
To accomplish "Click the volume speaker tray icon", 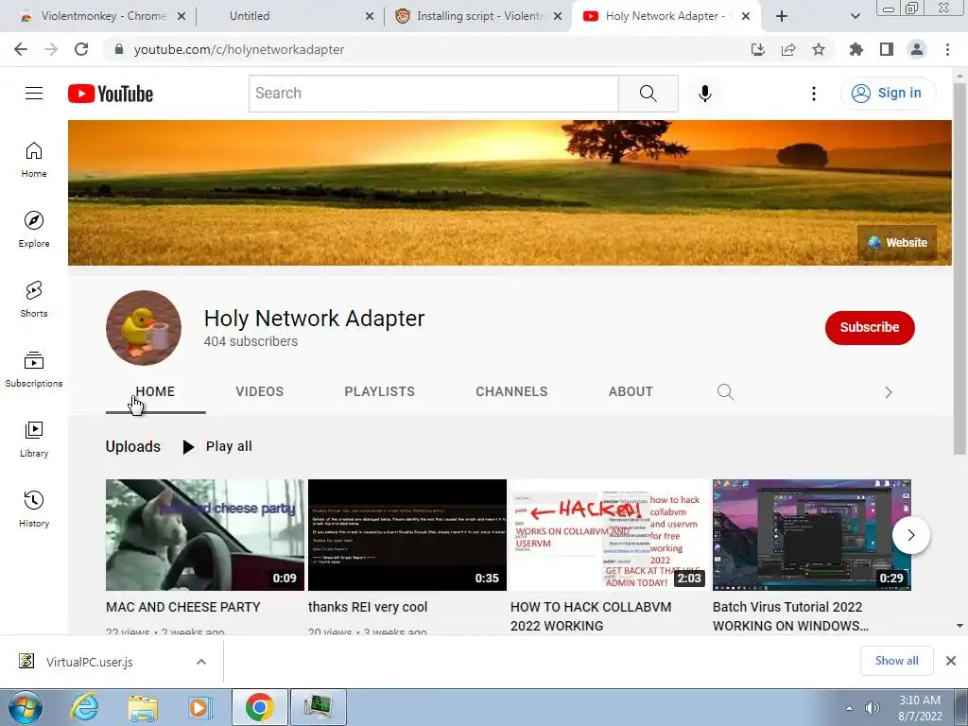I will click(873, 708).
